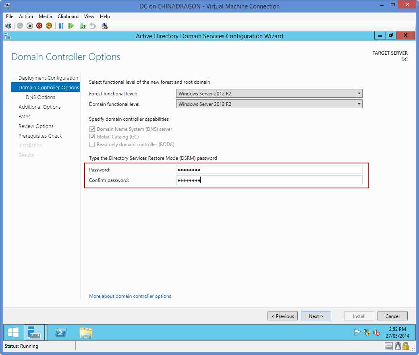Go to Review Options step
The image size is (419, 355).
[36, 126]
